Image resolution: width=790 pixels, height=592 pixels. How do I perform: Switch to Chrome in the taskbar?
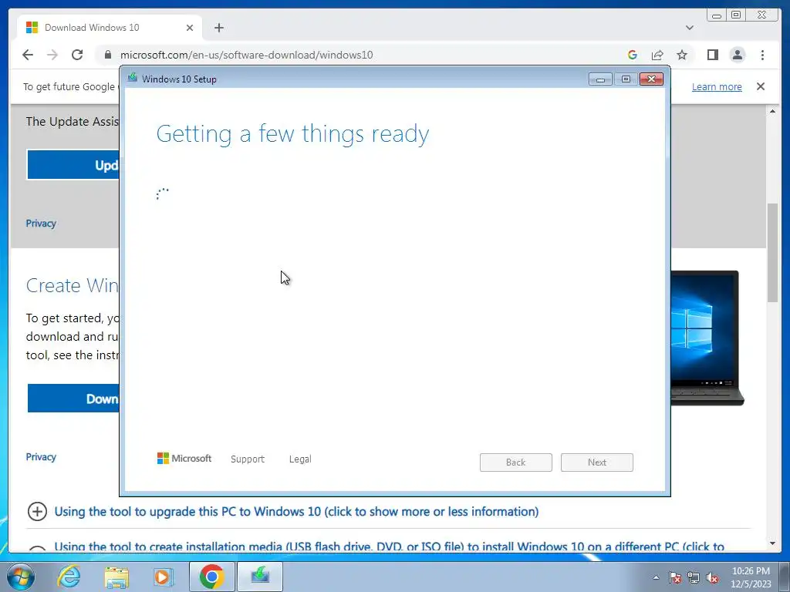pos(211,577)
